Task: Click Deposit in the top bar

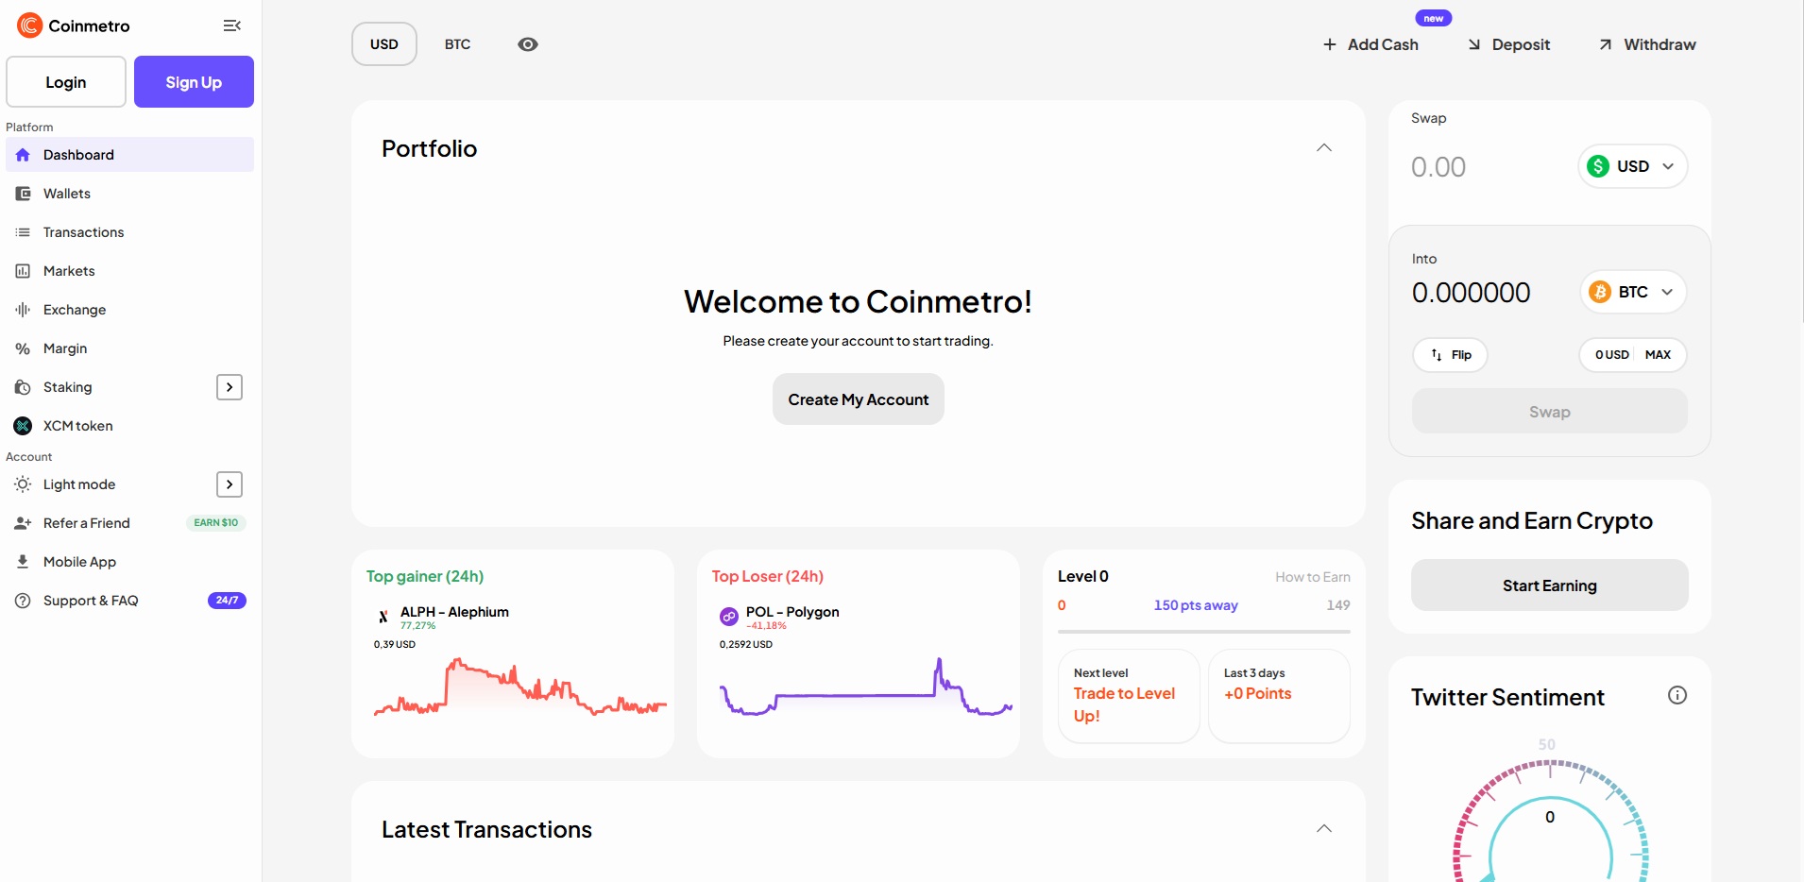Action: coord(1509,44)
